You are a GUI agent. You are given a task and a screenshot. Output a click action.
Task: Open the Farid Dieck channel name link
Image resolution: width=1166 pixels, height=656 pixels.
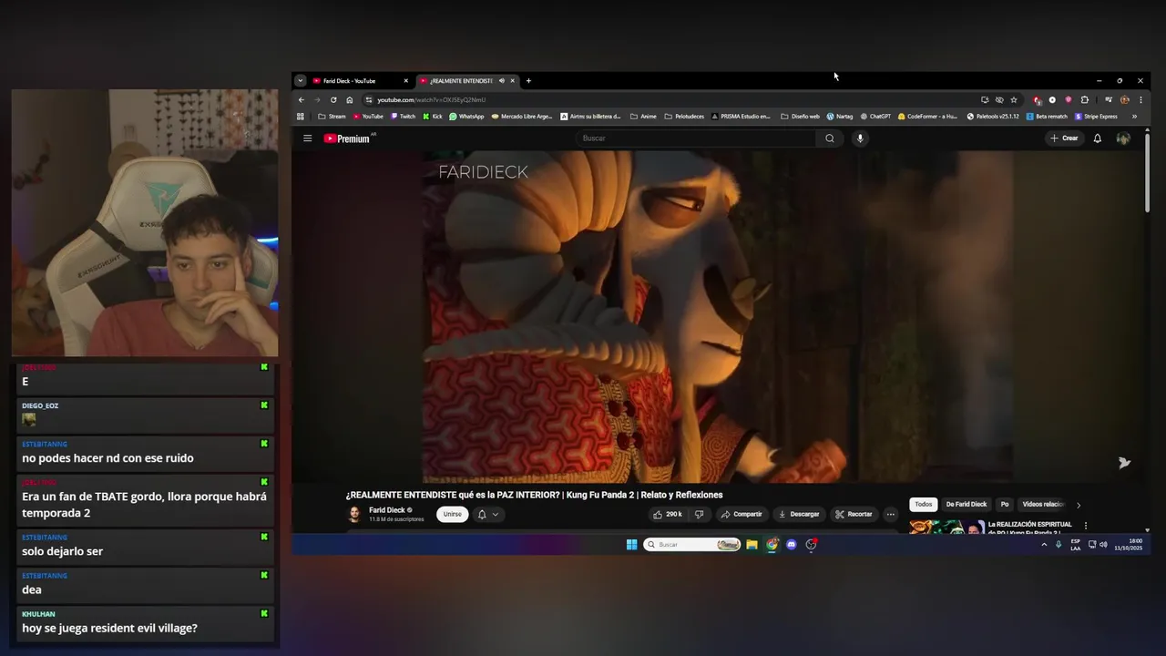pos(387,510)
